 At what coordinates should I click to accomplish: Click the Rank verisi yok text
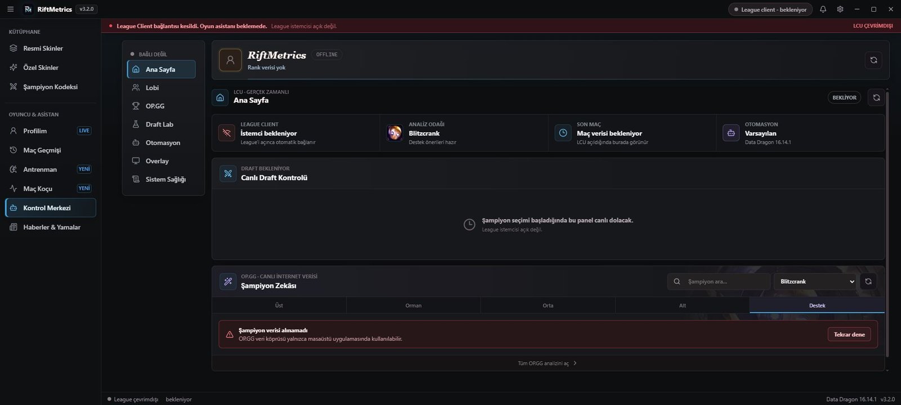[266, 68]
